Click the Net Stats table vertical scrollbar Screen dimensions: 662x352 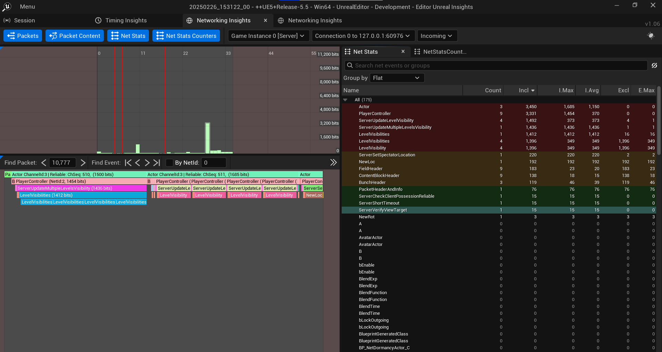(659, 121)
